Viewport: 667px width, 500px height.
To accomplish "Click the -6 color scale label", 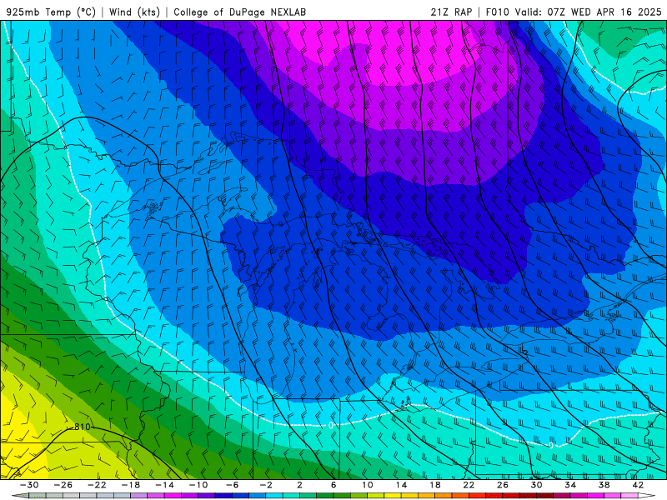I will 233,485.
